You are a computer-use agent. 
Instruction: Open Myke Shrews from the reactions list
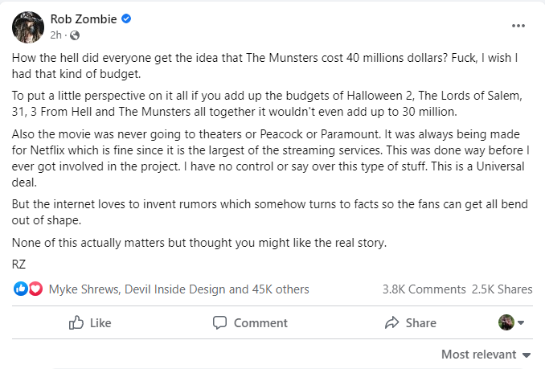click(84, 289)
